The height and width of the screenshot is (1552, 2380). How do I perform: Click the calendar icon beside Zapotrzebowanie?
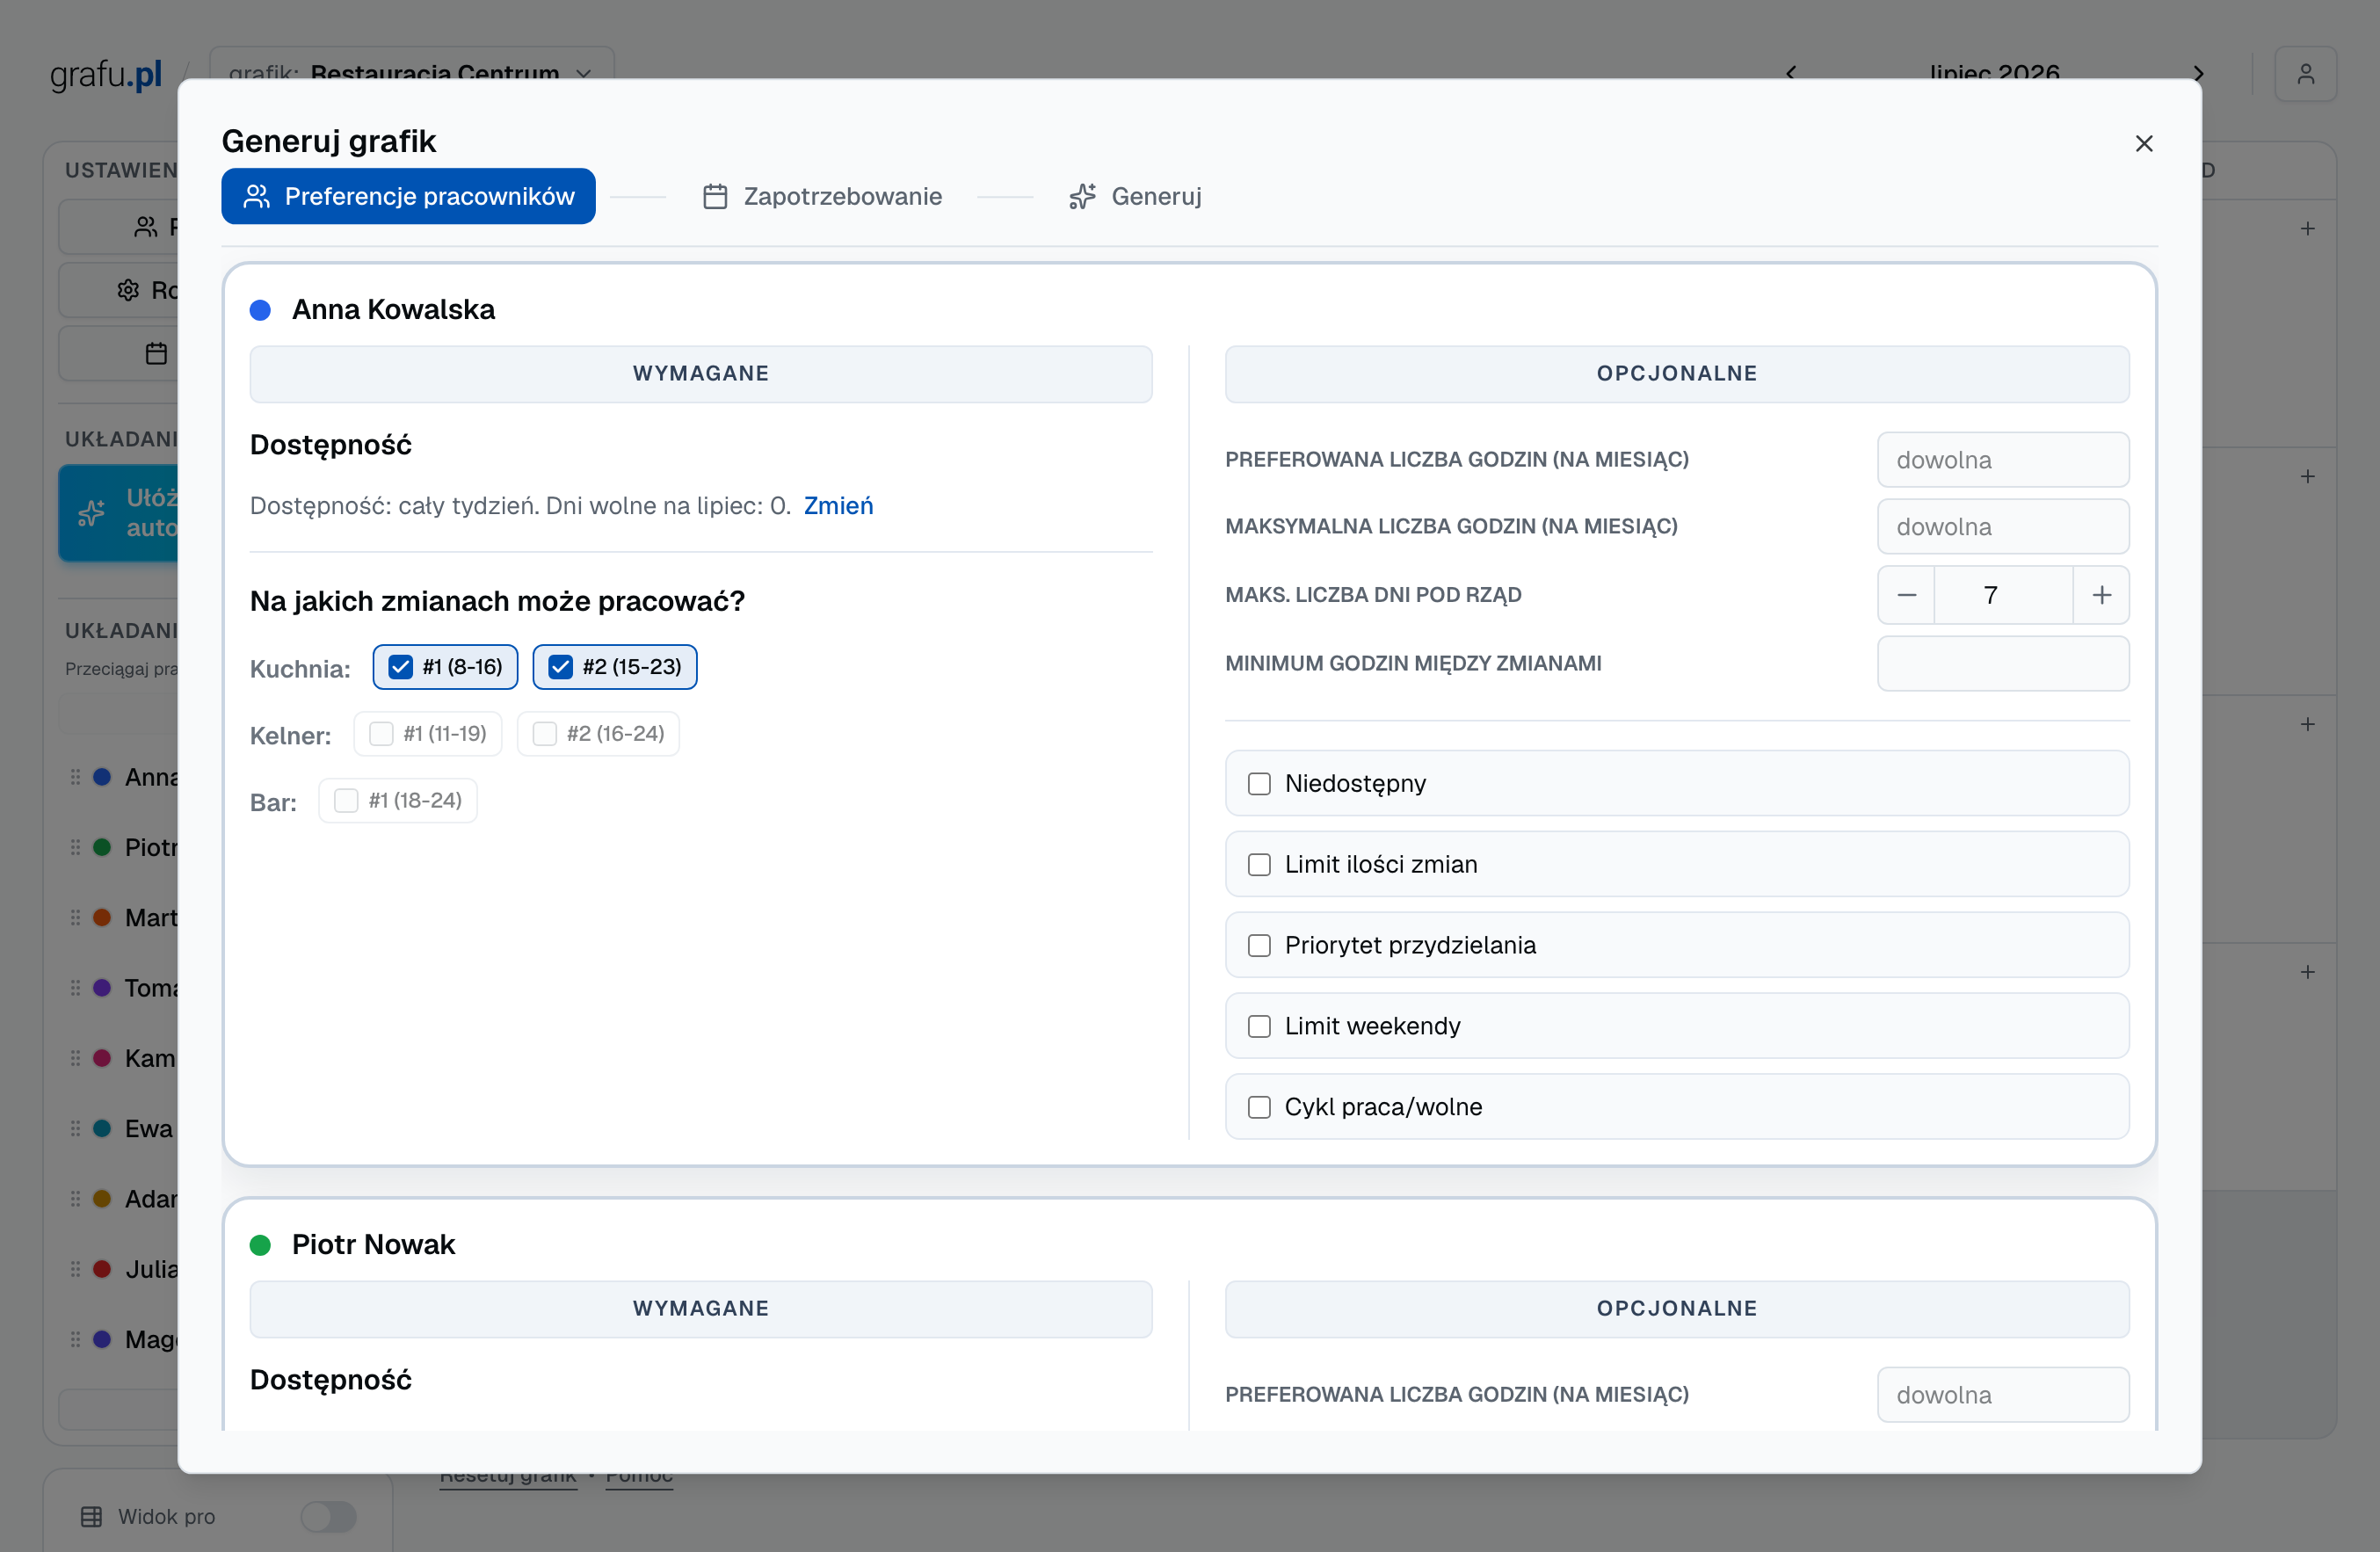(715, 196)
